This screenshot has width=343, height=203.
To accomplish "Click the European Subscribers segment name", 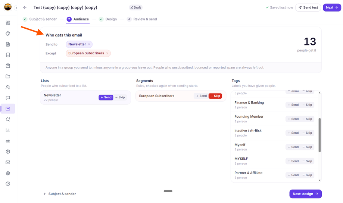I will click(x=157, y=96).
